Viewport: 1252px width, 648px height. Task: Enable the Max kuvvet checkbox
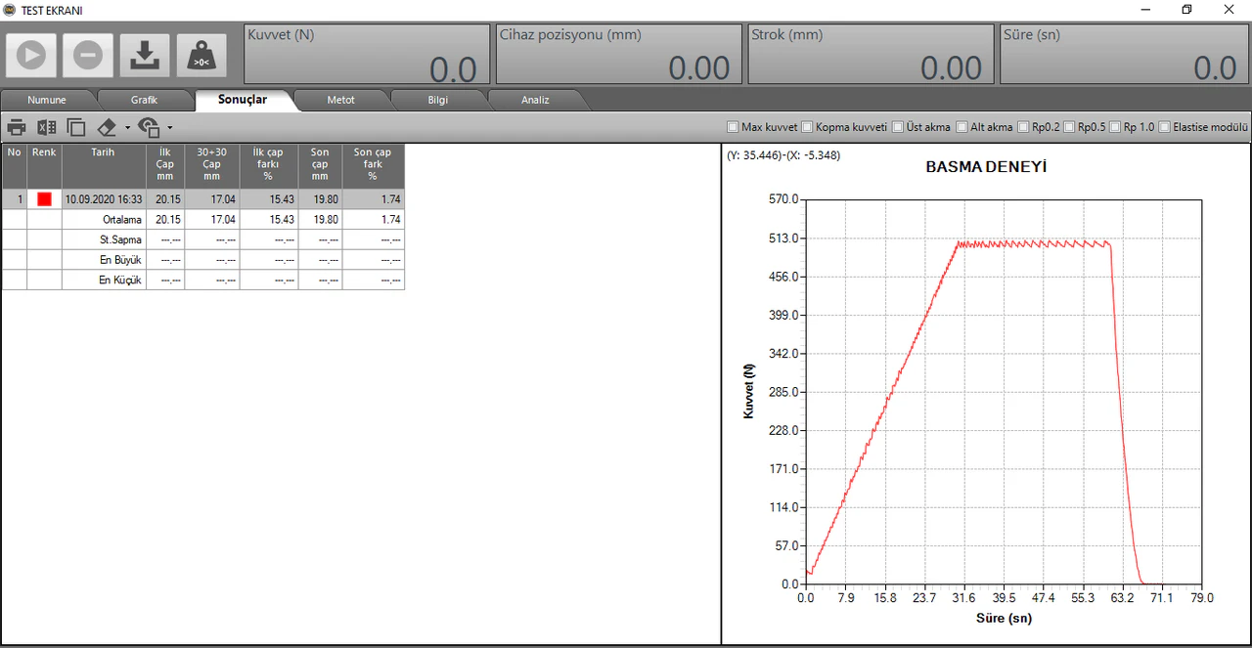point(733,127)
